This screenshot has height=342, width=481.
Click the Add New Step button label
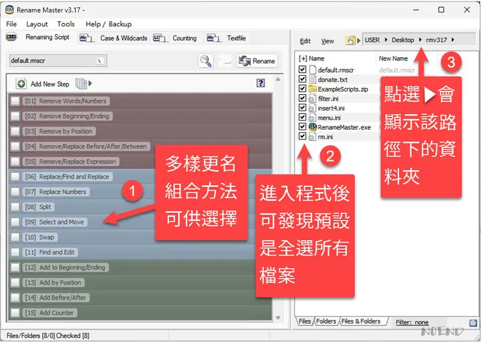pyautogui.click(x=49, y=84)
